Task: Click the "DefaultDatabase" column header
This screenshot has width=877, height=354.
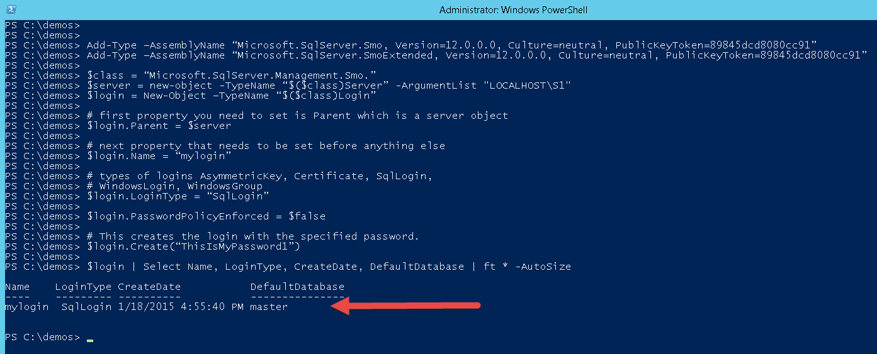Action: pyautogui.click(x=297, y=287)
